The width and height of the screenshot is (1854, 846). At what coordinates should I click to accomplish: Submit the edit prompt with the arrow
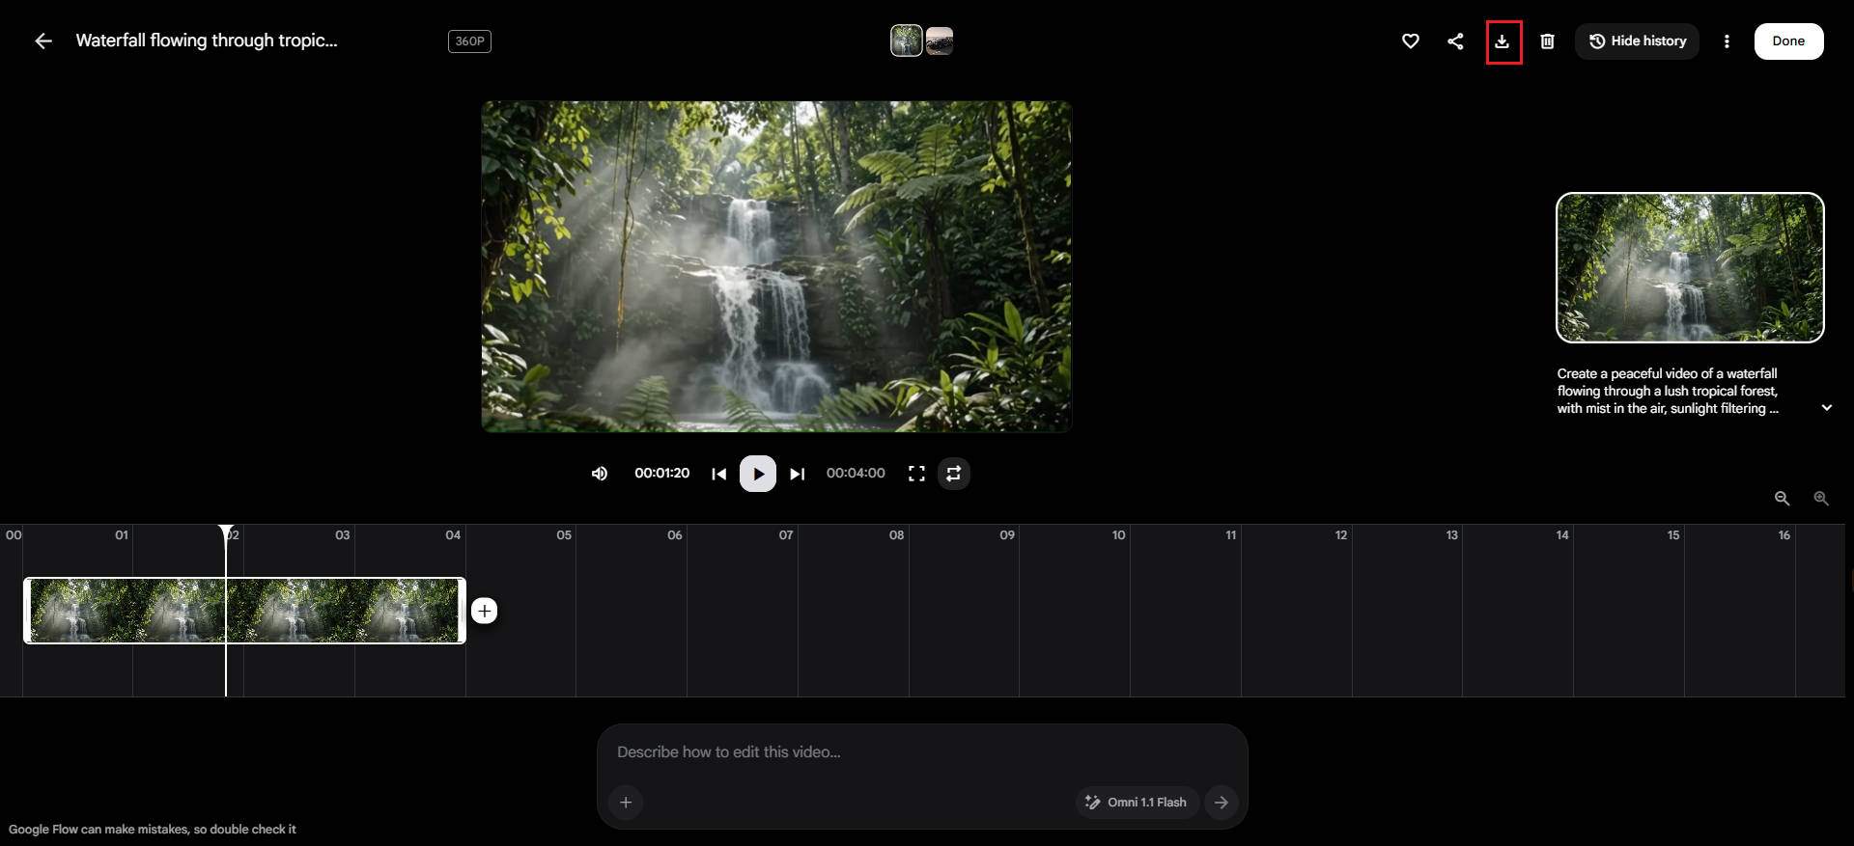(1222, 803)
